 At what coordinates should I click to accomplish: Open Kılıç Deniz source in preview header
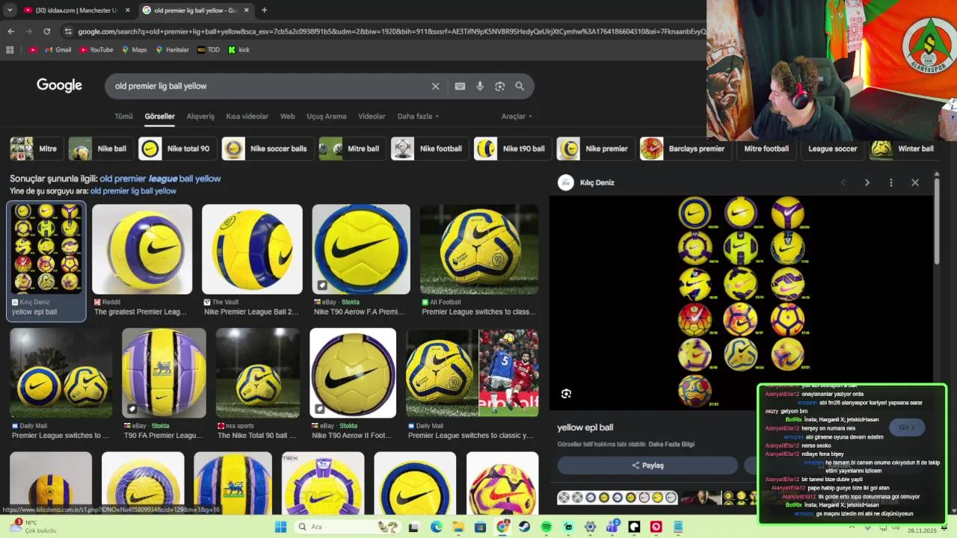pos(587,182)
